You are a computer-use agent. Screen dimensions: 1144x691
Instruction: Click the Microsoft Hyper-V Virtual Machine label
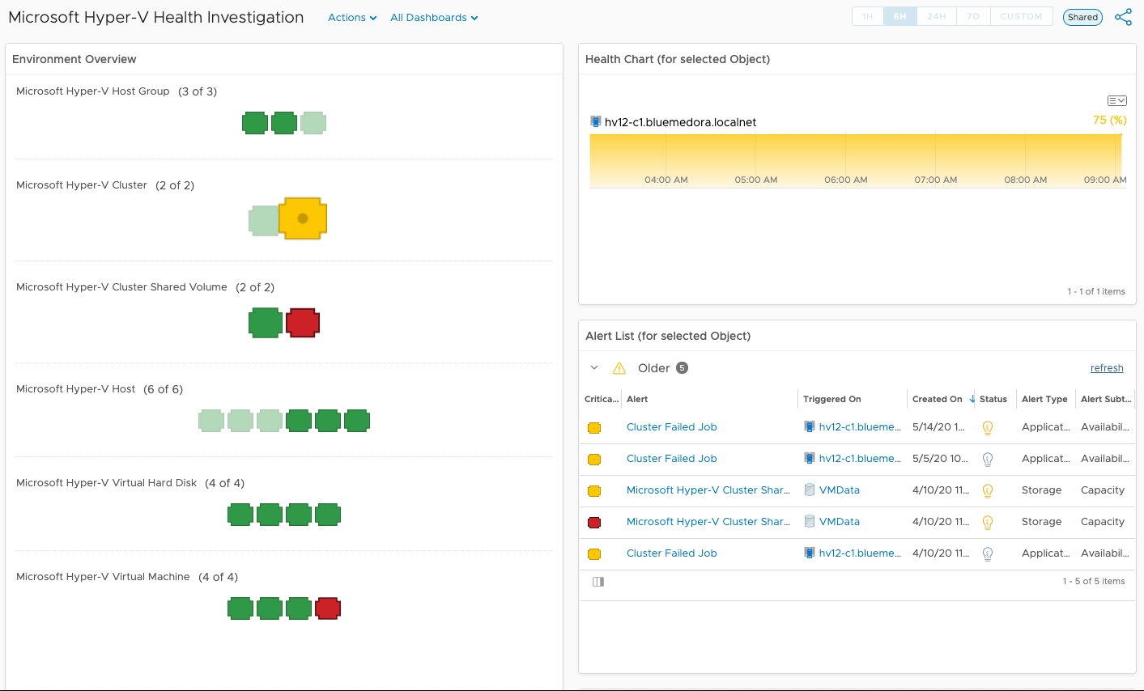click(x=103, y=577)
